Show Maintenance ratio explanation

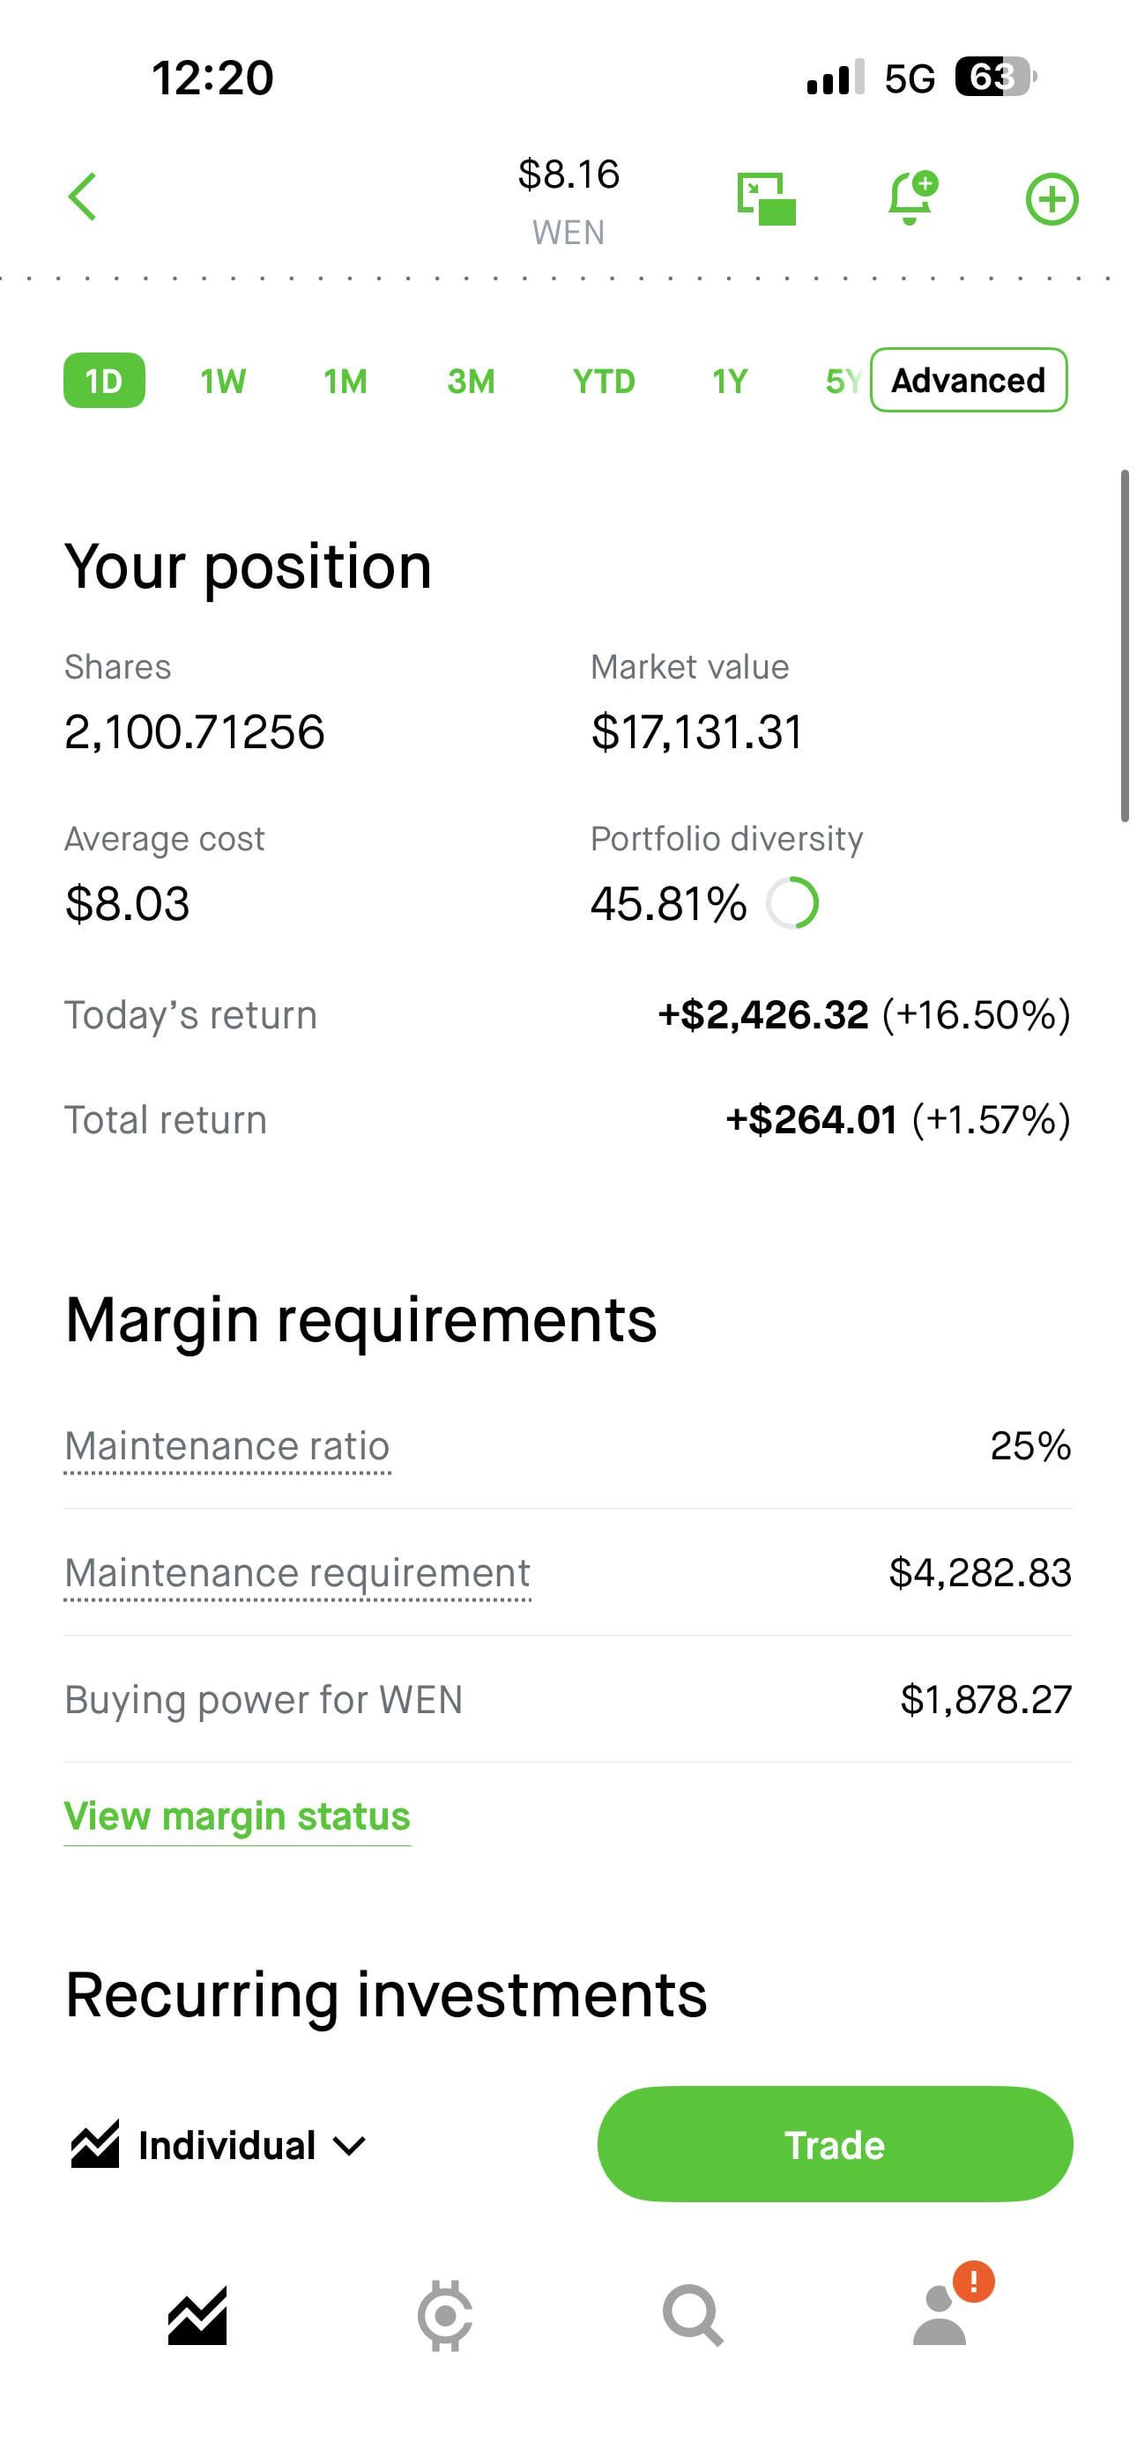(227, 1445)
